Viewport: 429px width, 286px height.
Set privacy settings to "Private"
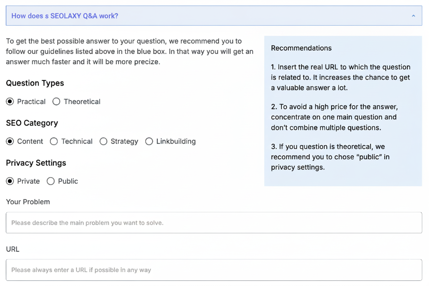click(x=10, y=181)
